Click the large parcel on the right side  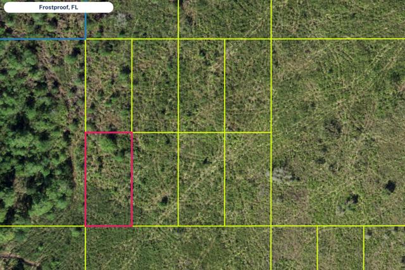[337, 132]
